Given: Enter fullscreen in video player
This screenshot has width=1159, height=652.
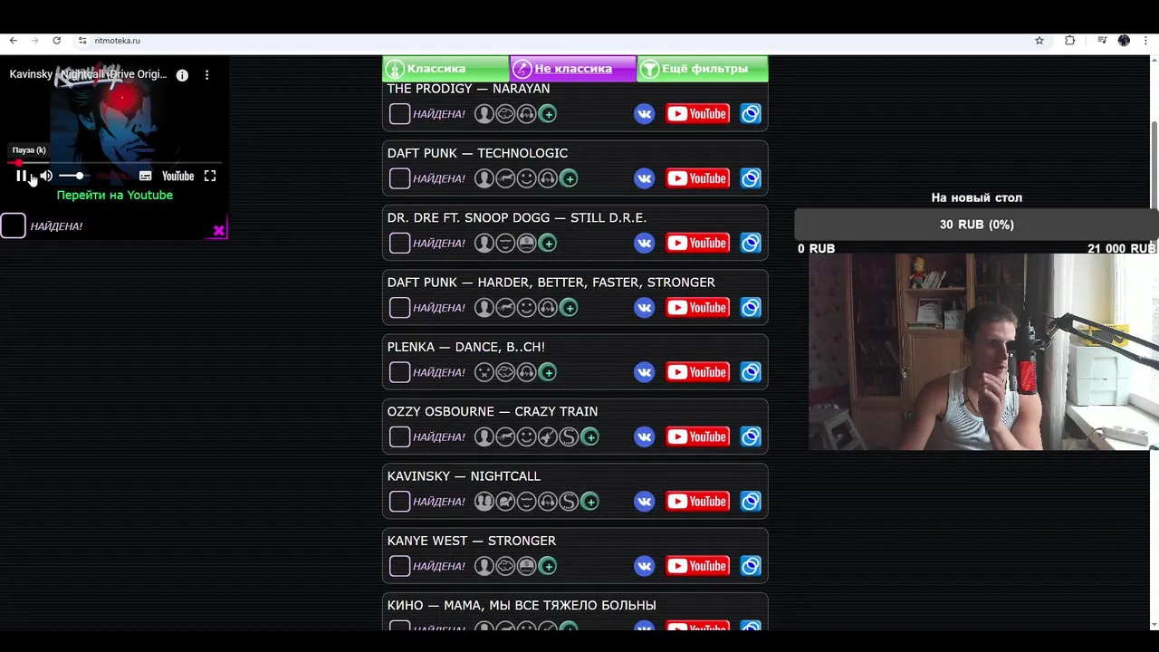Looking at the screenshot, I should tap(210, 176).
